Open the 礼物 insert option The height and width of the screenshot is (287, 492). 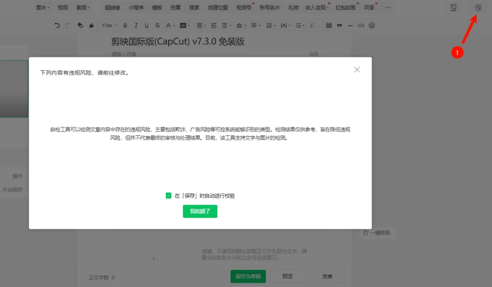pos(293,8)
